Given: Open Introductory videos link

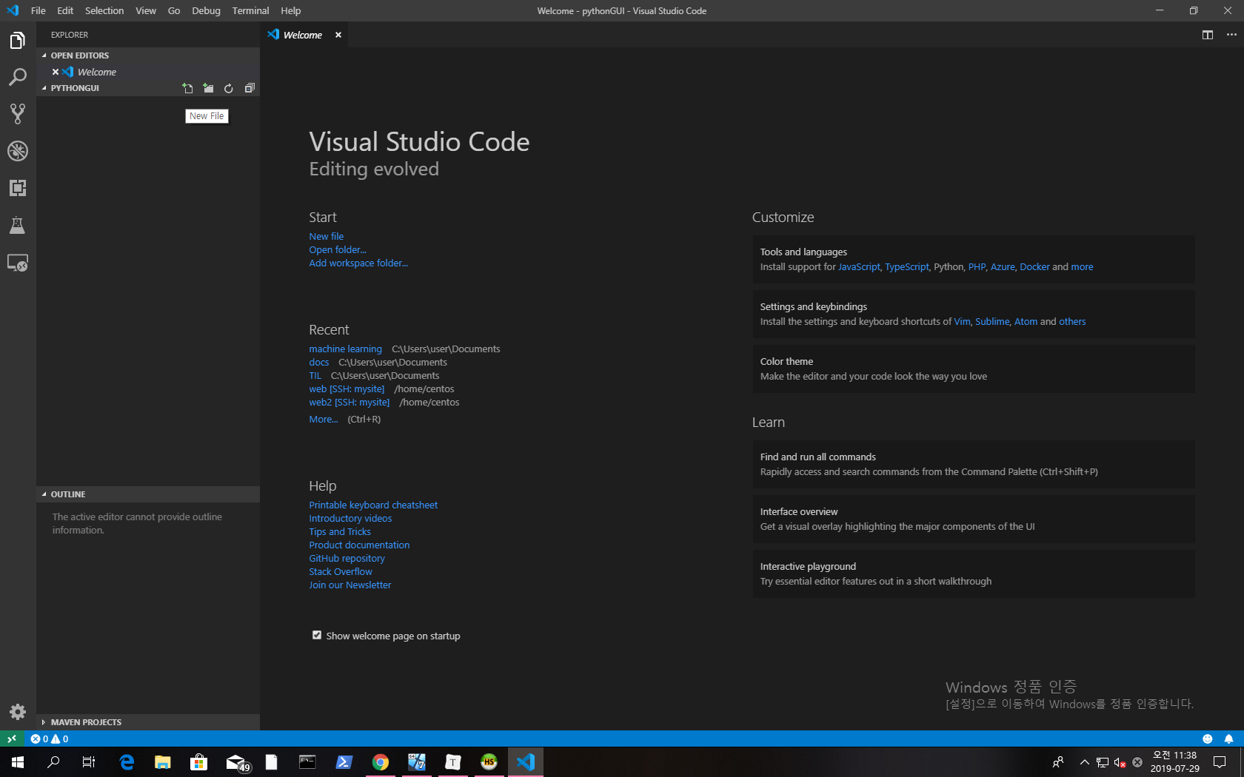Looking at the screenshot, I should (350, 518).
